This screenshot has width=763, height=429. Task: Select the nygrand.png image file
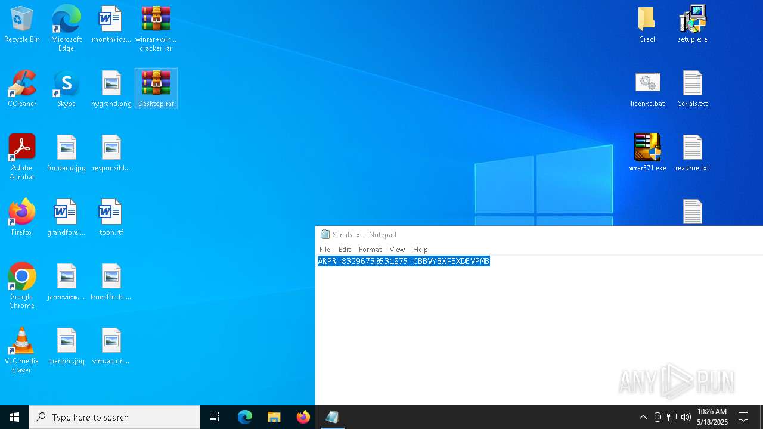pyautogui.click(x=111, y=89)
